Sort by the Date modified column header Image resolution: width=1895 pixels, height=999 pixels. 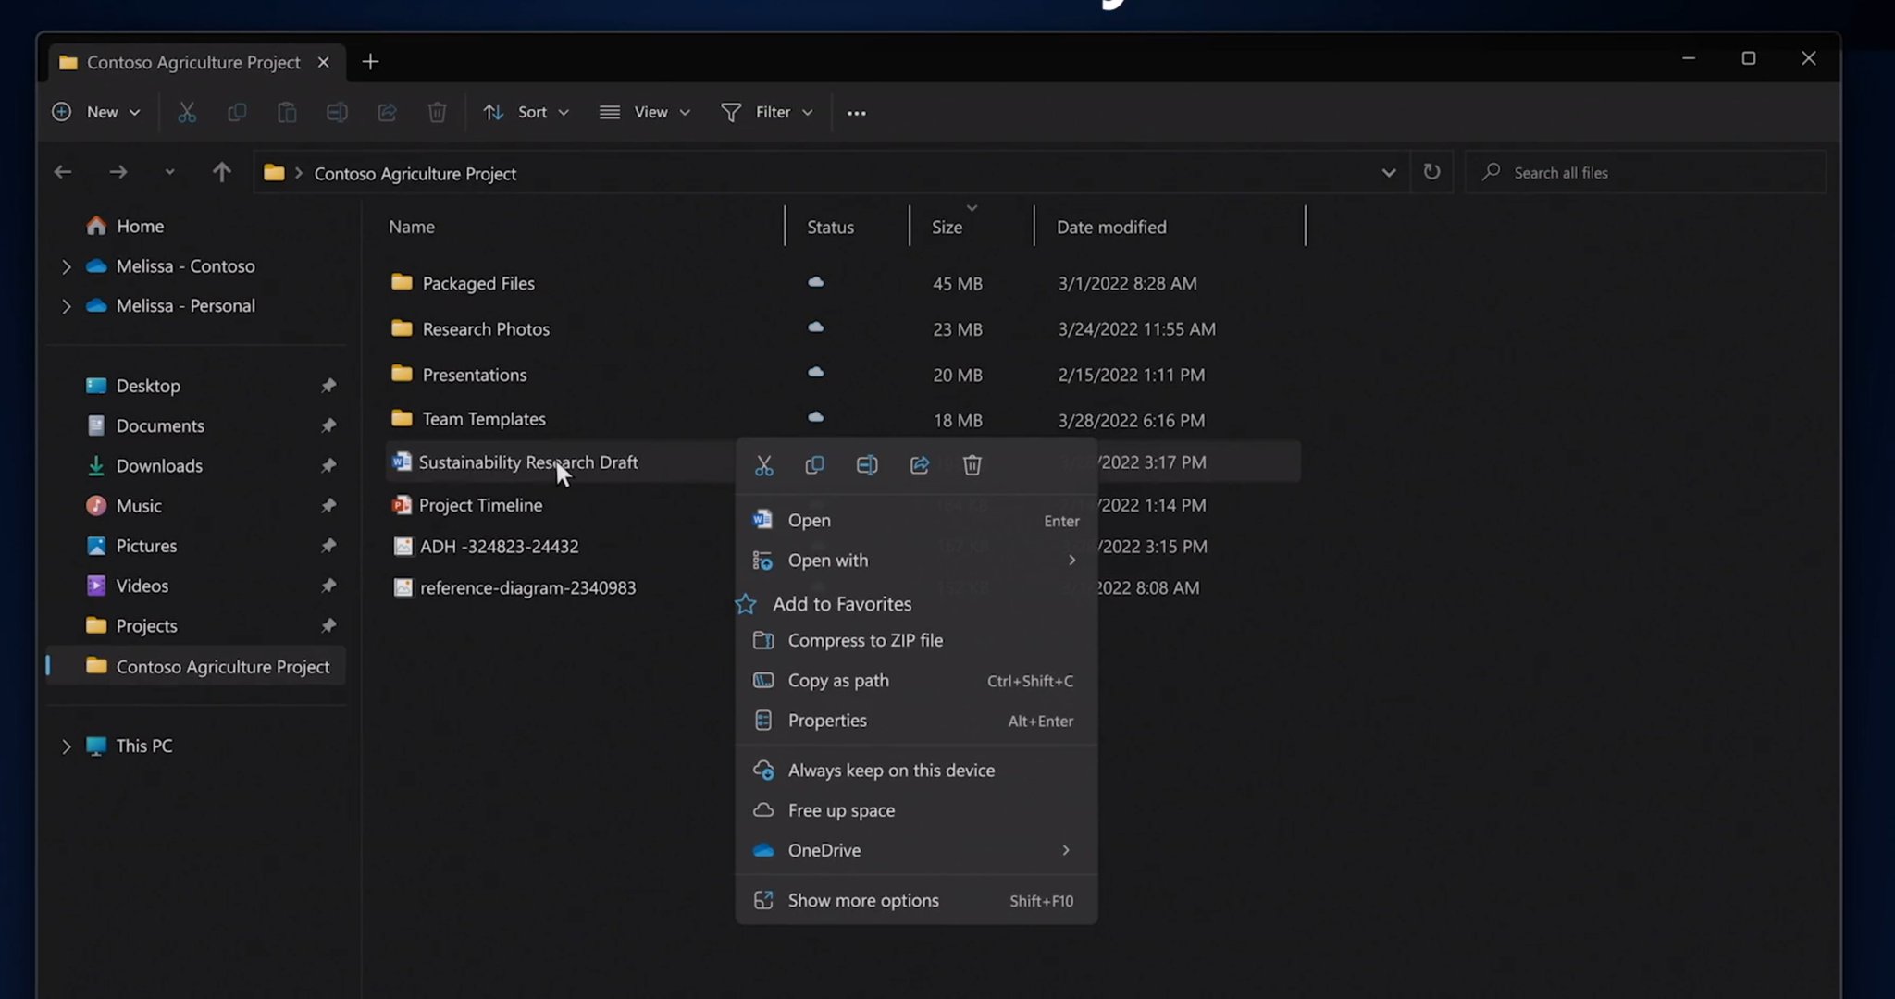(1111, 228)
